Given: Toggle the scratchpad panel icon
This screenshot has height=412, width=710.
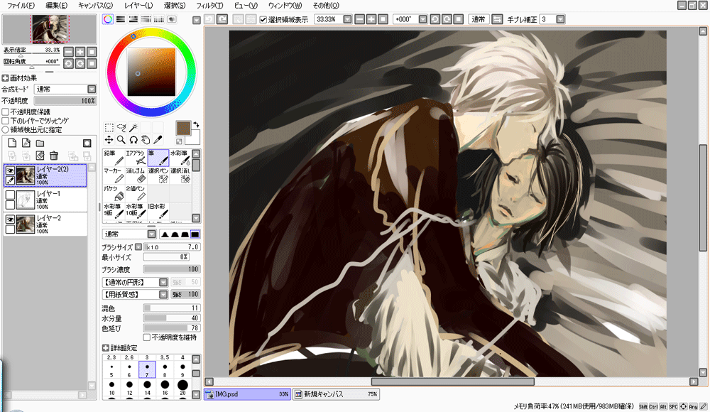Looking at the screenshot, I should coord(172,19).
